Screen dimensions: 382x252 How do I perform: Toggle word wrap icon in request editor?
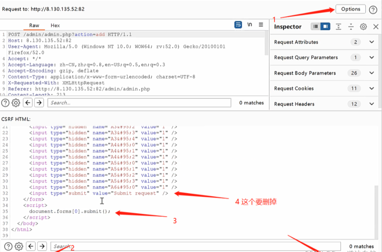point(238,25)
